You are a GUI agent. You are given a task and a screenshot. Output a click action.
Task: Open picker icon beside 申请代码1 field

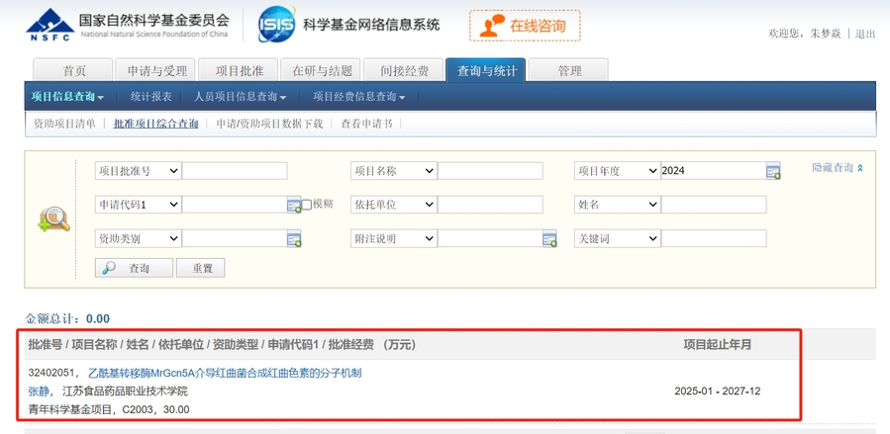tap(294, 205)
